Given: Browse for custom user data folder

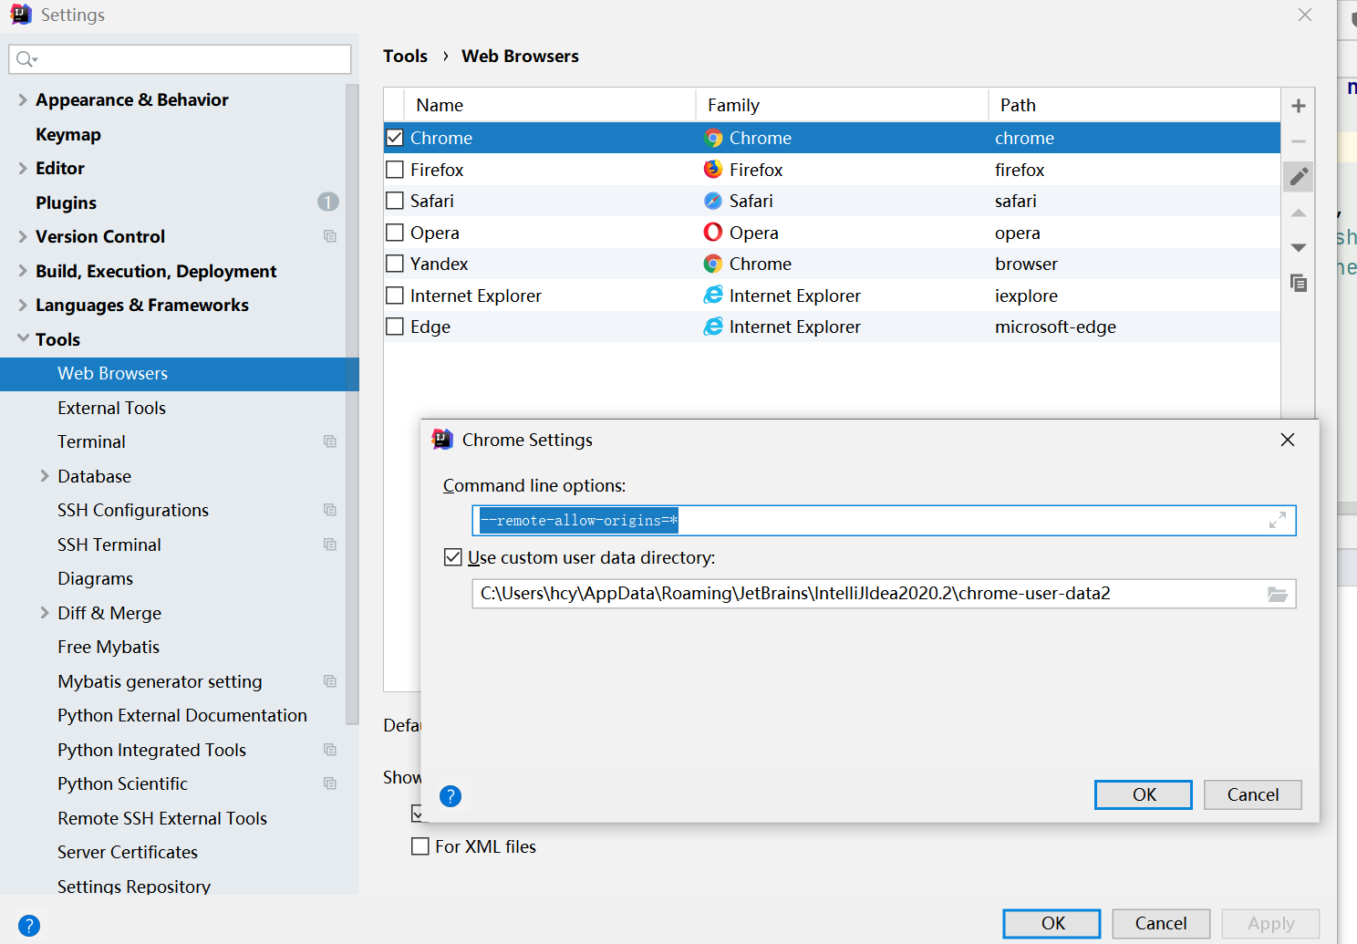Looking at the screenshot, I should pos(1277,594).
